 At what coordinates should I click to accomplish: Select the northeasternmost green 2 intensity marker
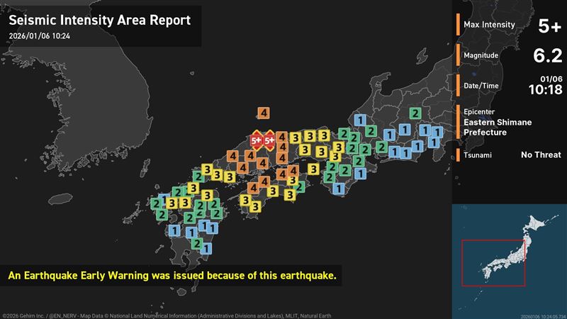coord(415,113)
